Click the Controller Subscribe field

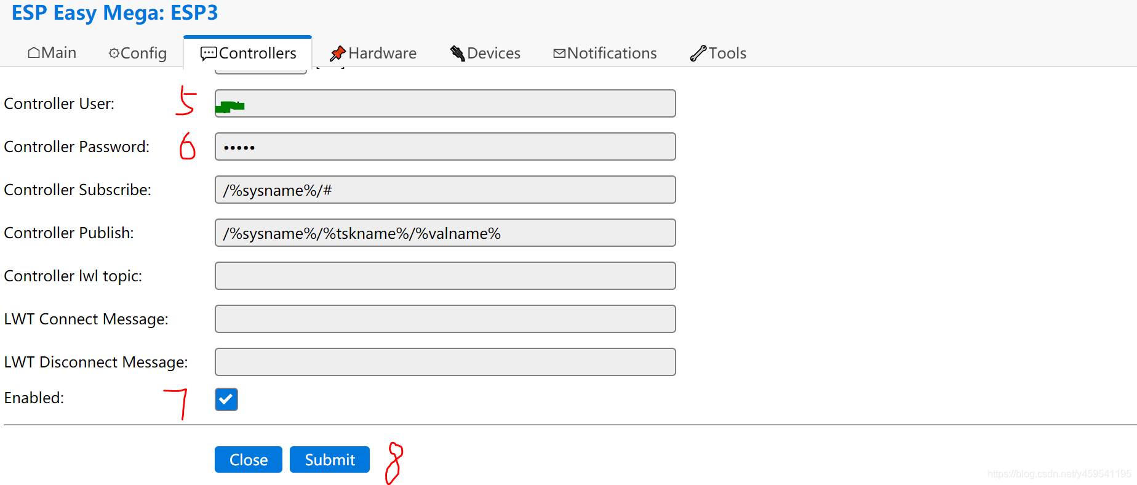coord(445,190)
